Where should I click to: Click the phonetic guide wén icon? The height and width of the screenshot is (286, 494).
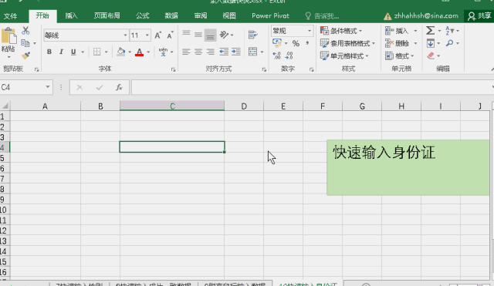pos(163,52)
